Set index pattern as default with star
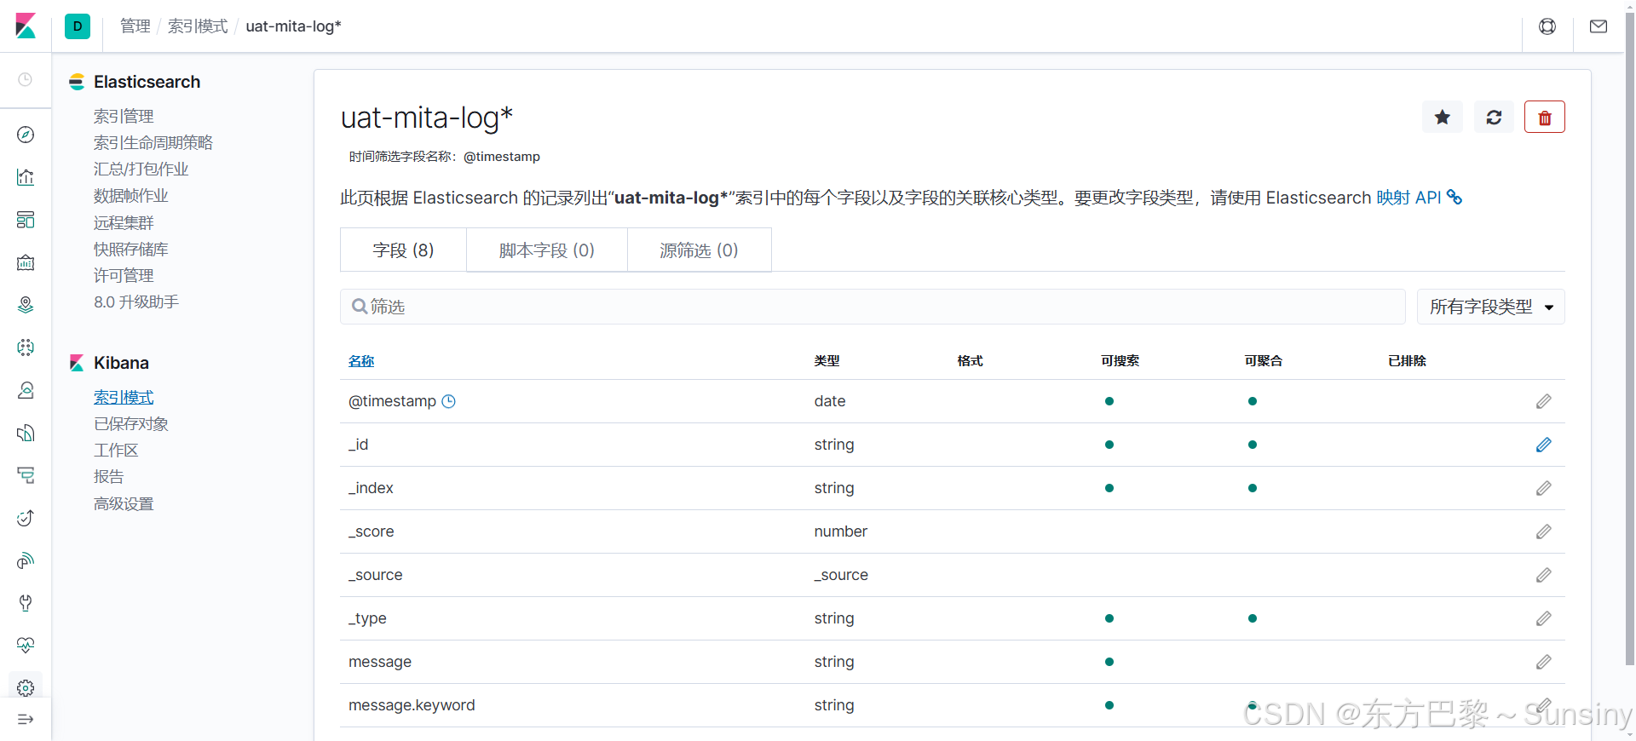This screenshot has width=1636, height=741. [1443, 117]
